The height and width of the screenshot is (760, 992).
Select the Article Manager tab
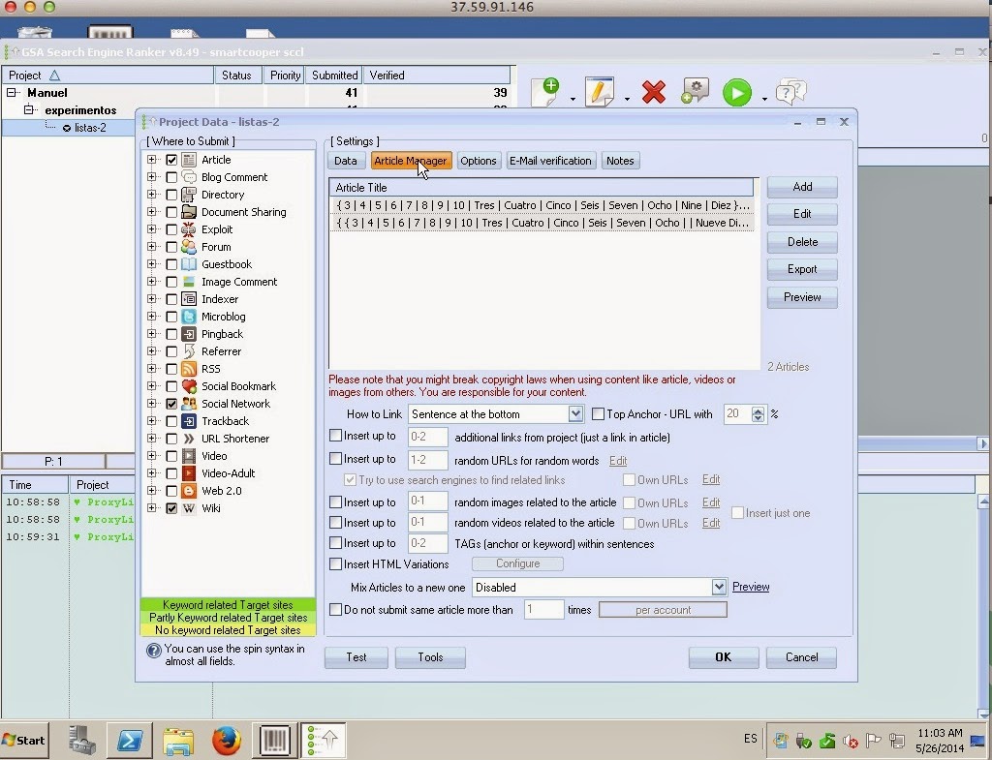411,161
